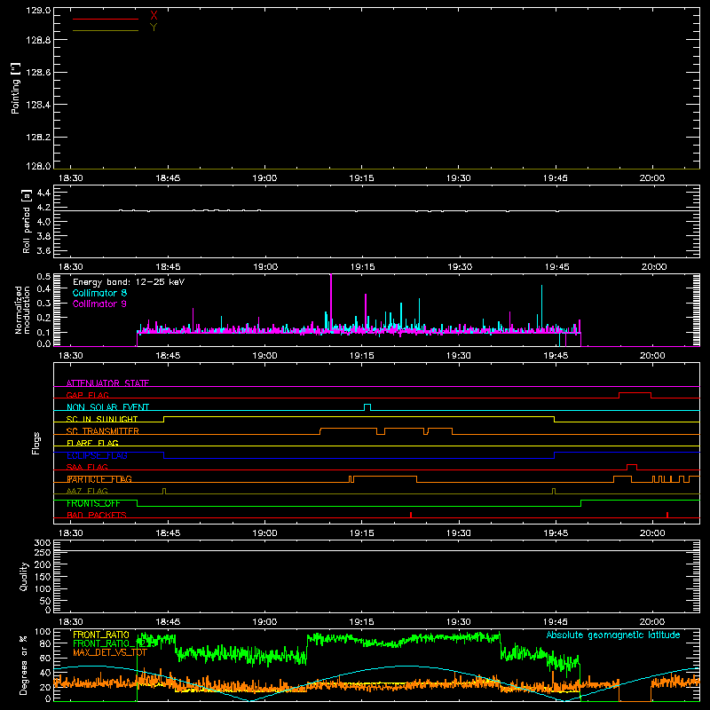Click the Degrees or % axis title
710x710 pixels.
tap(24, 665)
